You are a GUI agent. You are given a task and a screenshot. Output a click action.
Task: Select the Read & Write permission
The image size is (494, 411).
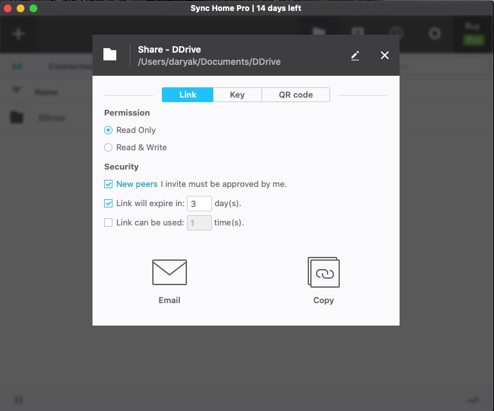(108, 148)
